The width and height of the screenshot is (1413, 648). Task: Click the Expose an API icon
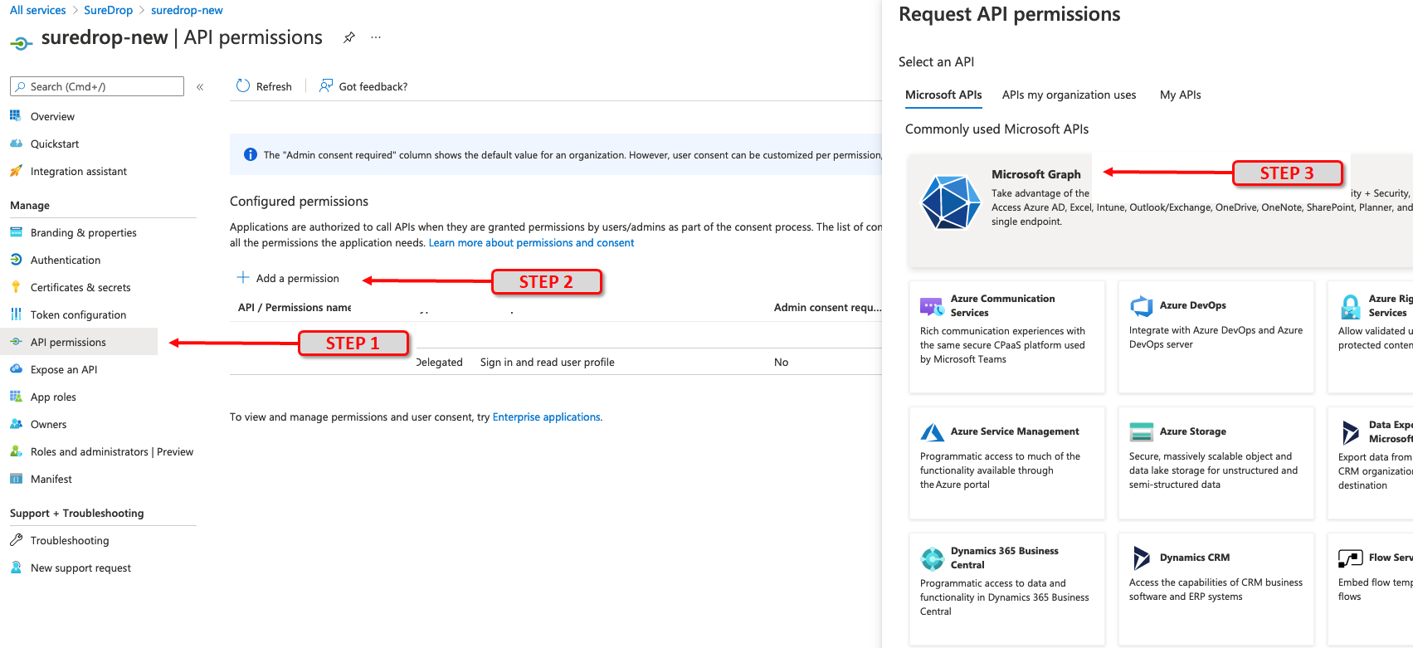[x=16, y=369]
